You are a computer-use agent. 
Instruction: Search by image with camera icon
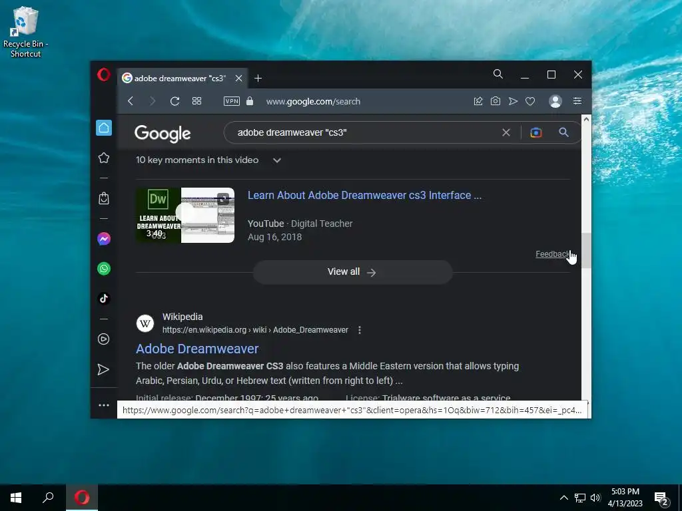tap(536, 132)
